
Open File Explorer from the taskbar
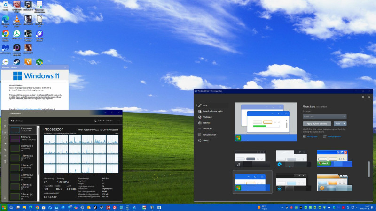(x=24, y=207)
